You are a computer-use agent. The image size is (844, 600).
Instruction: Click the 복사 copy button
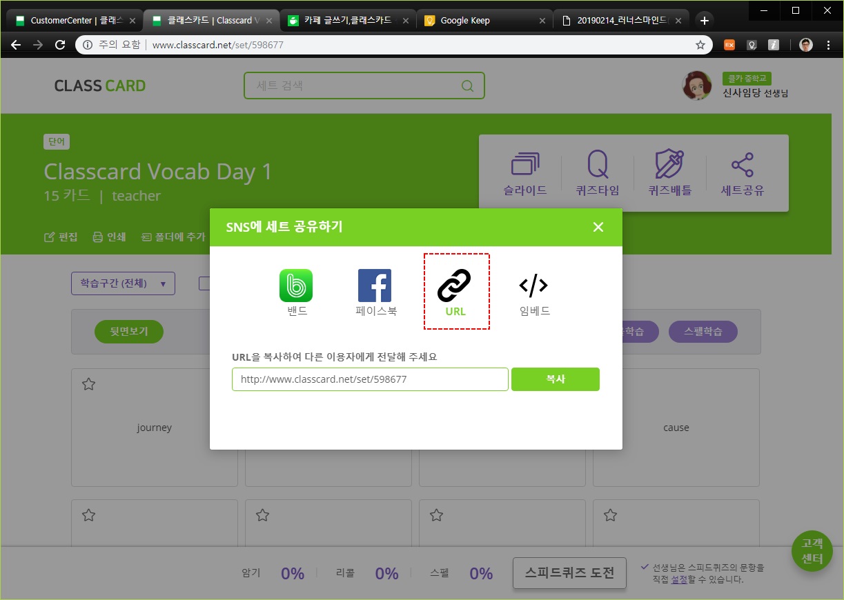pyautogui.click(x=556, y=379)
